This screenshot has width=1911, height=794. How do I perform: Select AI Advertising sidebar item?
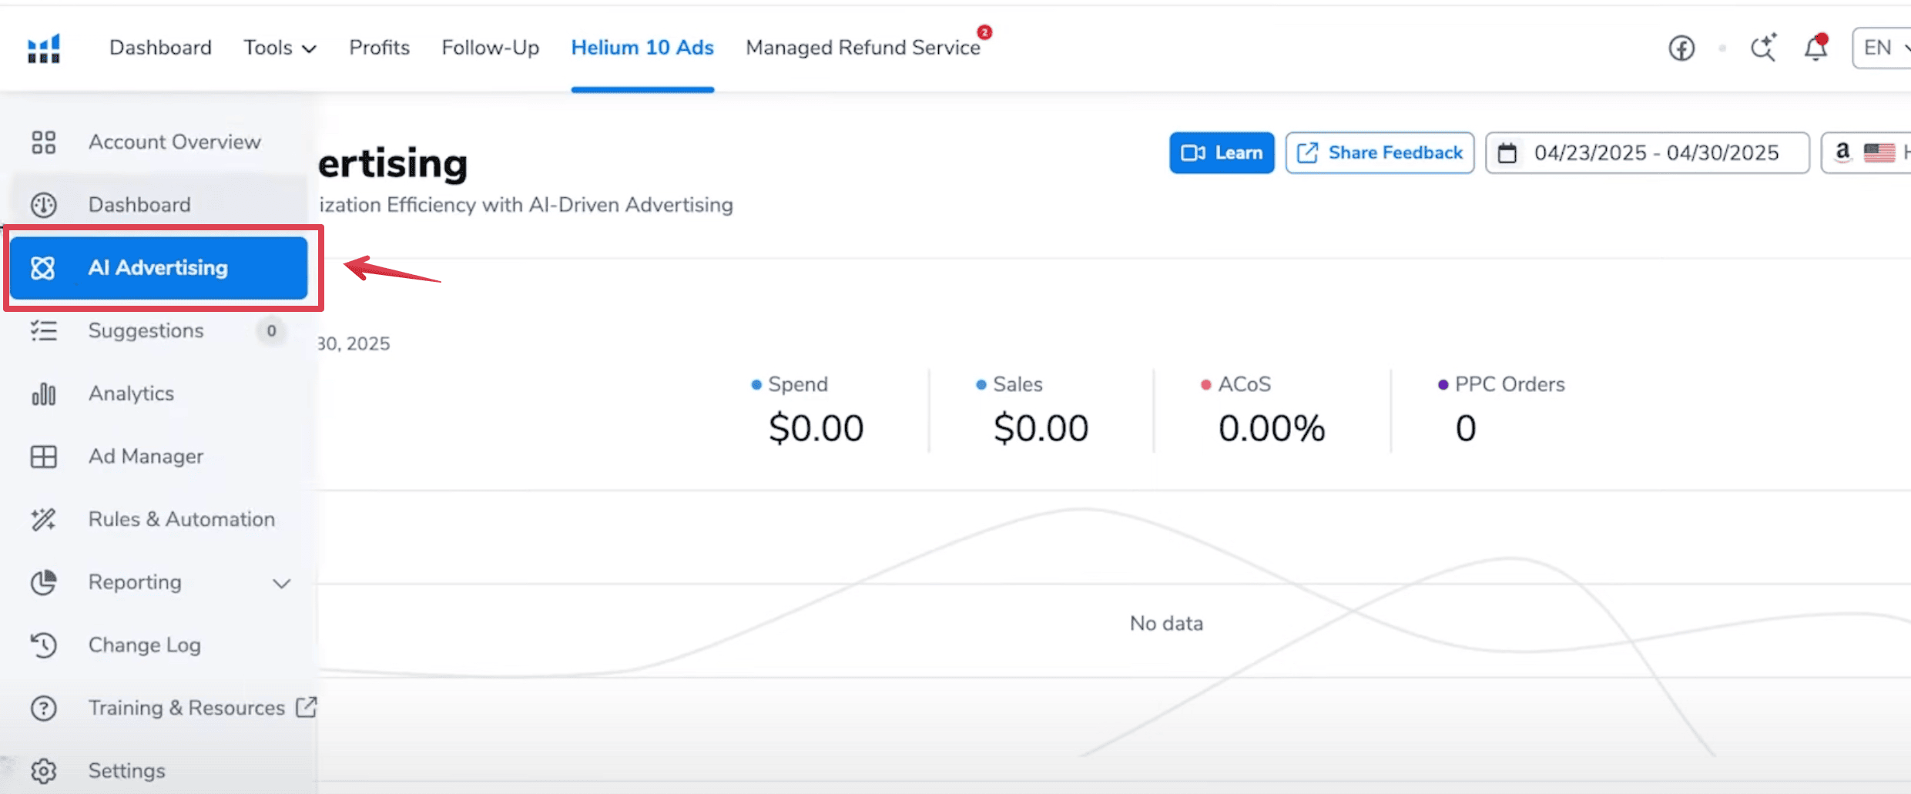tap(159, 267)
